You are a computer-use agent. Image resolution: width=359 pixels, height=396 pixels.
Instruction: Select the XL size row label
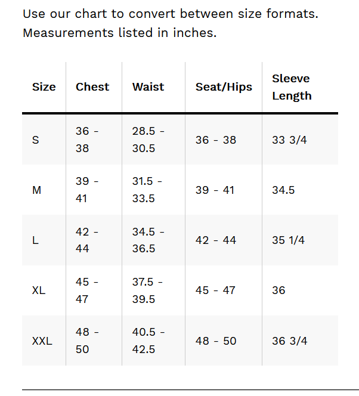[x=39, y=290]
